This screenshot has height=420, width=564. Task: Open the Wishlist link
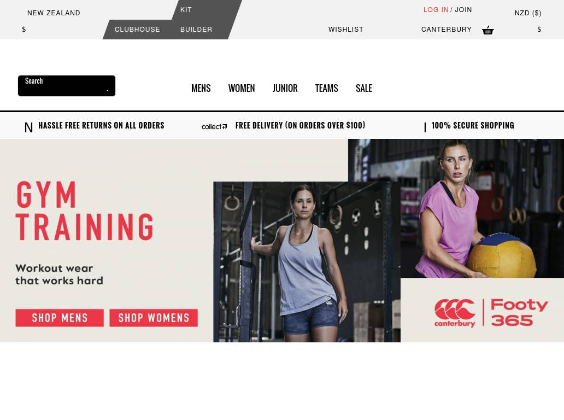pos(346,30)
